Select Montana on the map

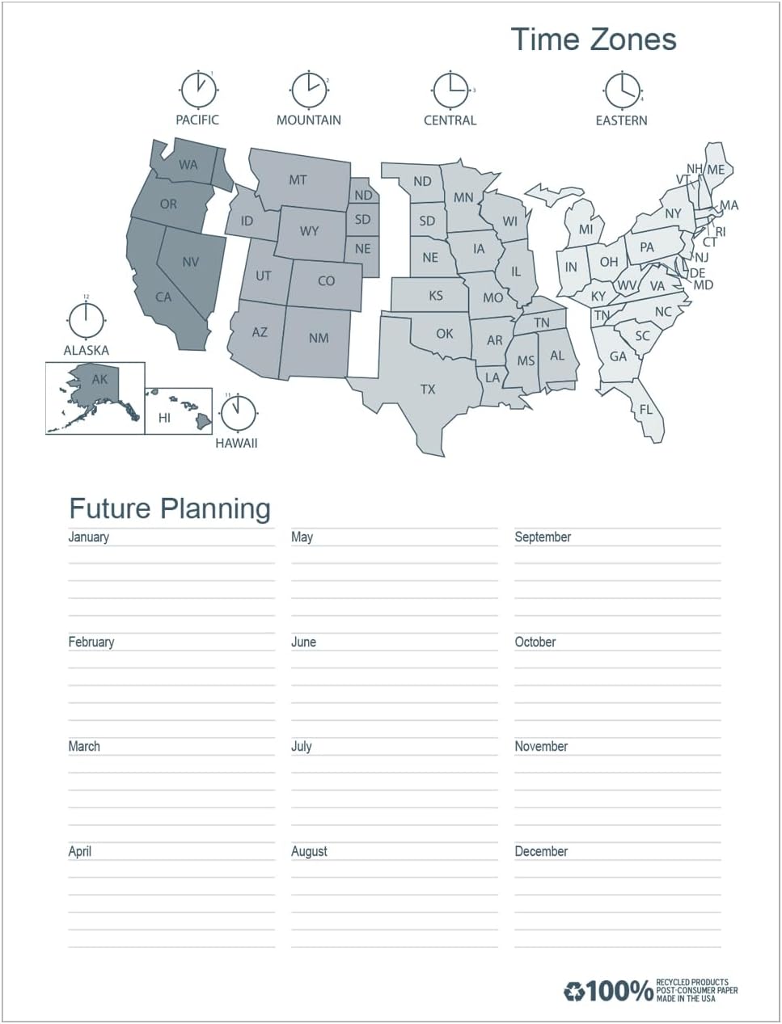[x=299, y=179]
